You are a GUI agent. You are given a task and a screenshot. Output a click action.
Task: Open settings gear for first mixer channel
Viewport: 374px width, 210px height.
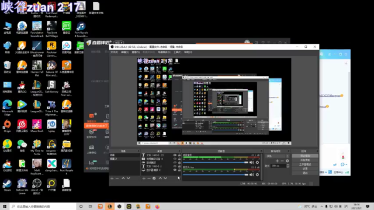[x=257, y=162]
